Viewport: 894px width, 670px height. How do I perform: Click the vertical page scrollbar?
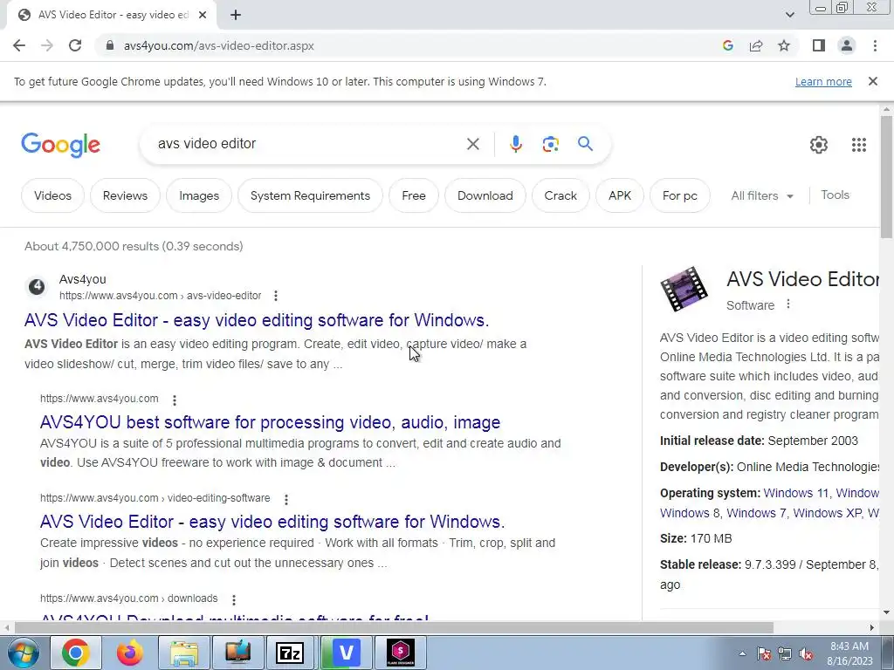coord(886,177)
